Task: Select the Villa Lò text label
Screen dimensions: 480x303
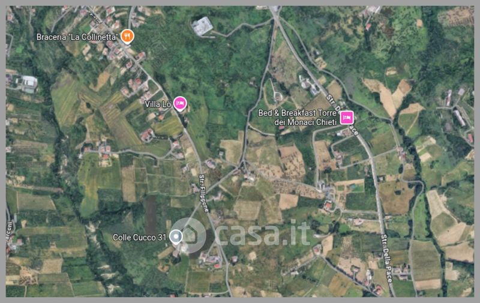Action: click(157, 104)
